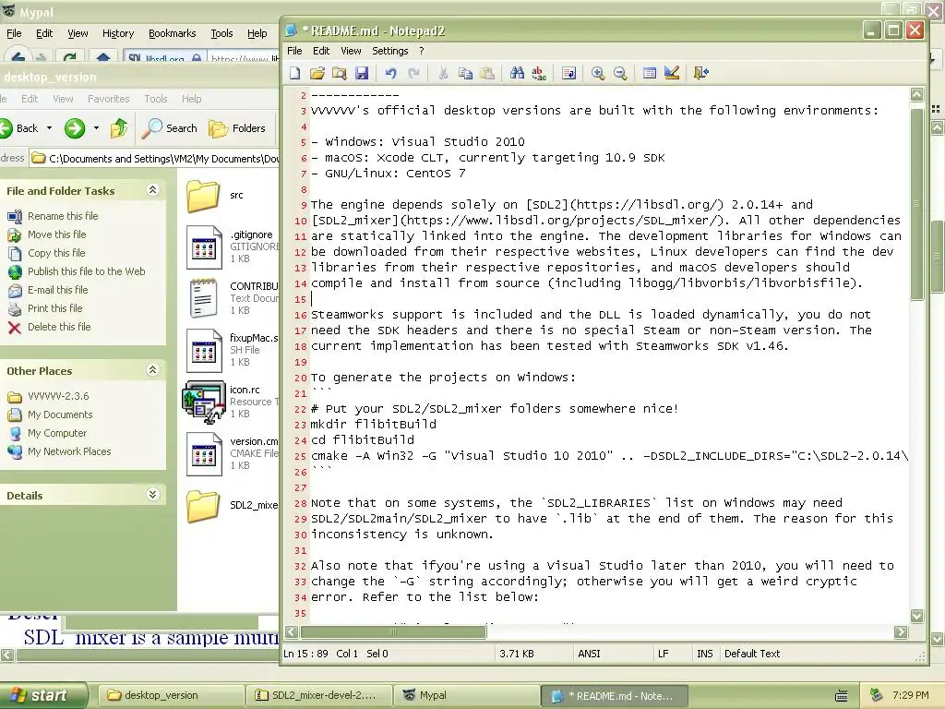Screen dimensions: 945x709
Task: Click LF line ending in status bar
Action: point(663,654)
